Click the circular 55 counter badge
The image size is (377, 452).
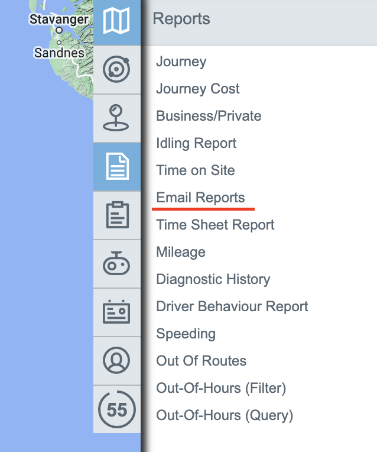pyautogui.click(x=116, y=409)
